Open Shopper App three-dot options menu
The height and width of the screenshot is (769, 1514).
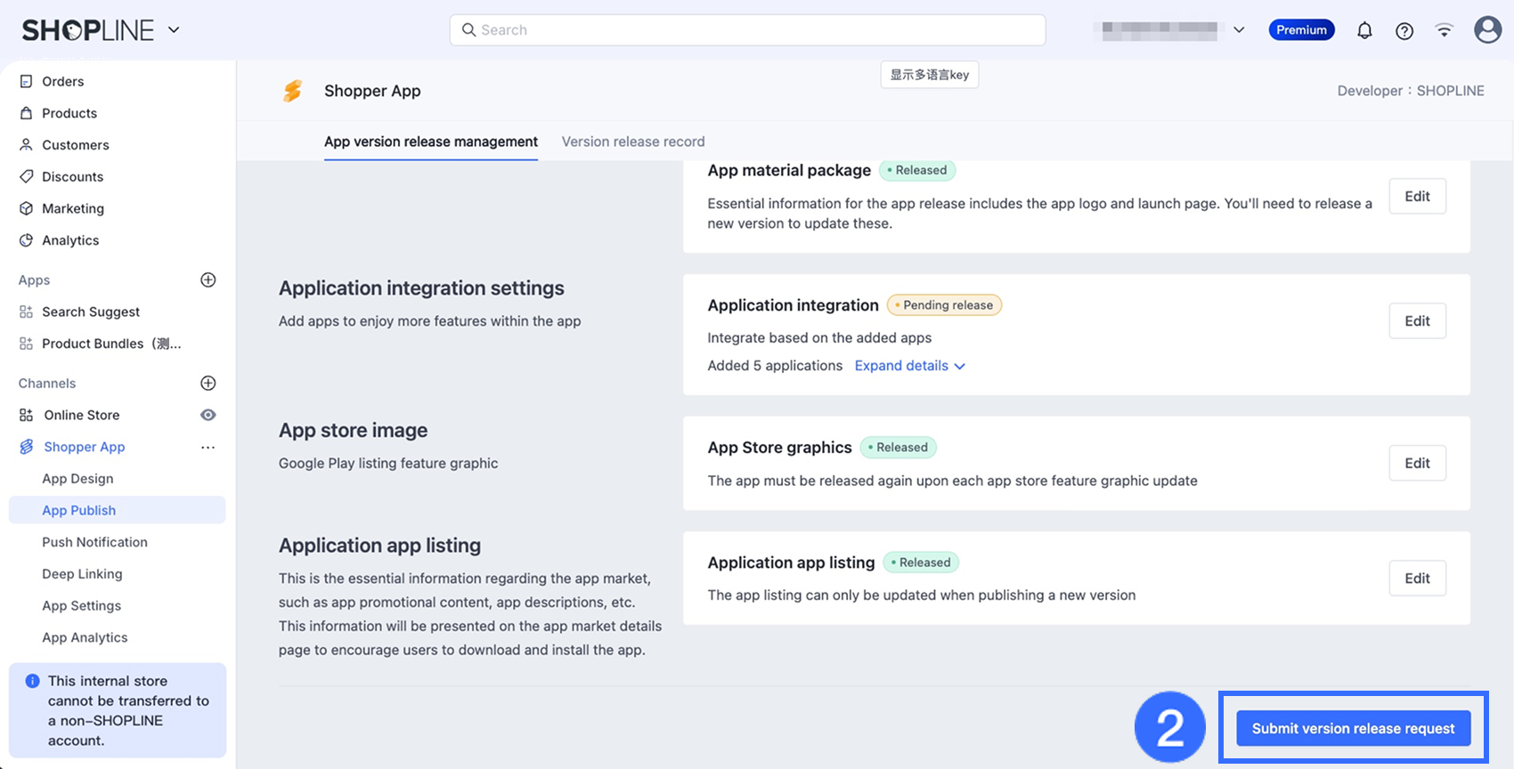point(208,448)
